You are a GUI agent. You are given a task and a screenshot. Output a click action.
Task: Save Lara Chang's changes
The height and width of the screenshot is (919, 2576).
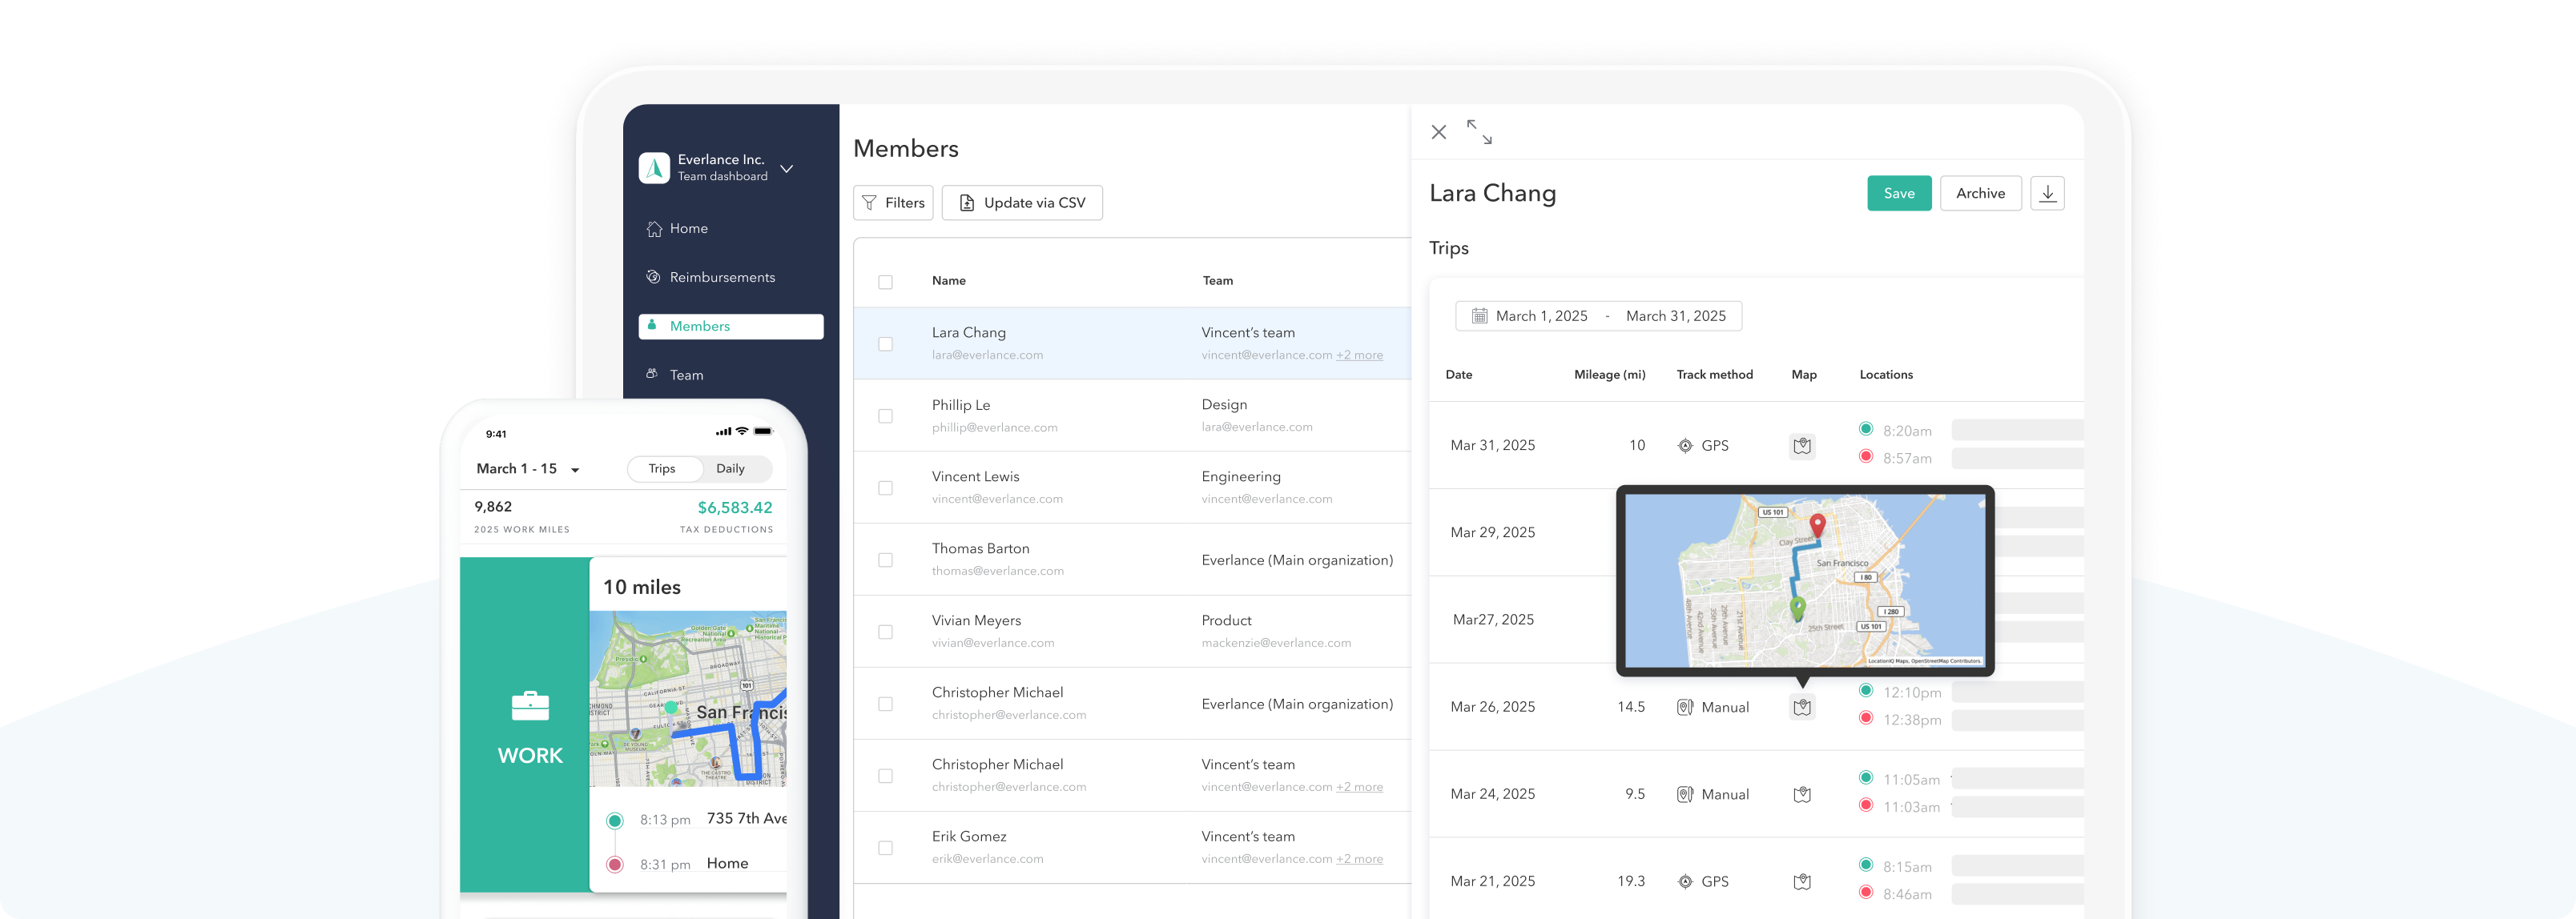tap(1899, 194)
